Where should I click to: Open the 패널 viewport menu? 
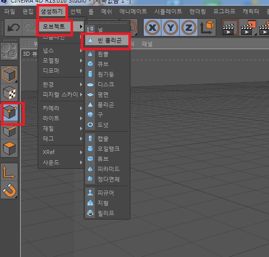147,44
